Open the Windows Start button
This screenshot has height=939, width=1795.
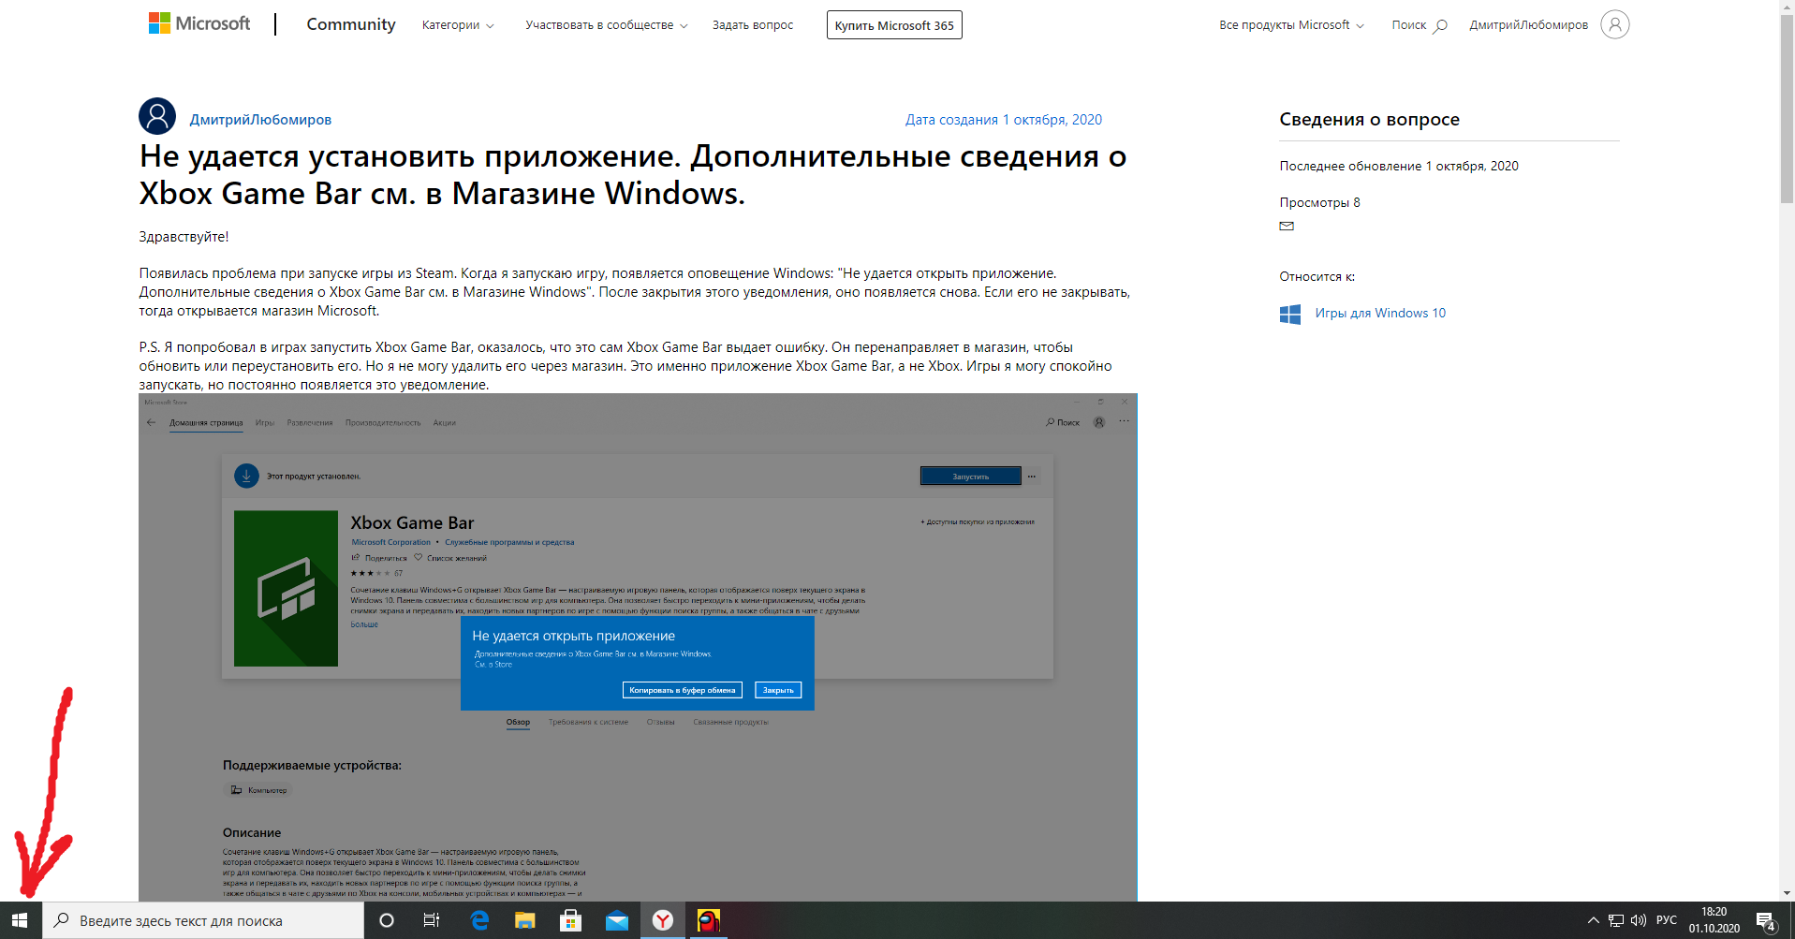click(x=21, y=920)
